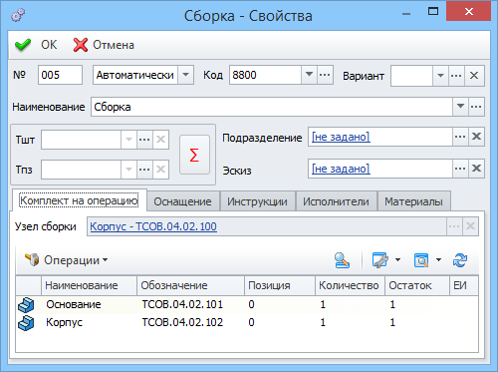Screen dimensions: 498x372
Task: Open the Вариант ellipsis browse button
Action: click(456, 76)
